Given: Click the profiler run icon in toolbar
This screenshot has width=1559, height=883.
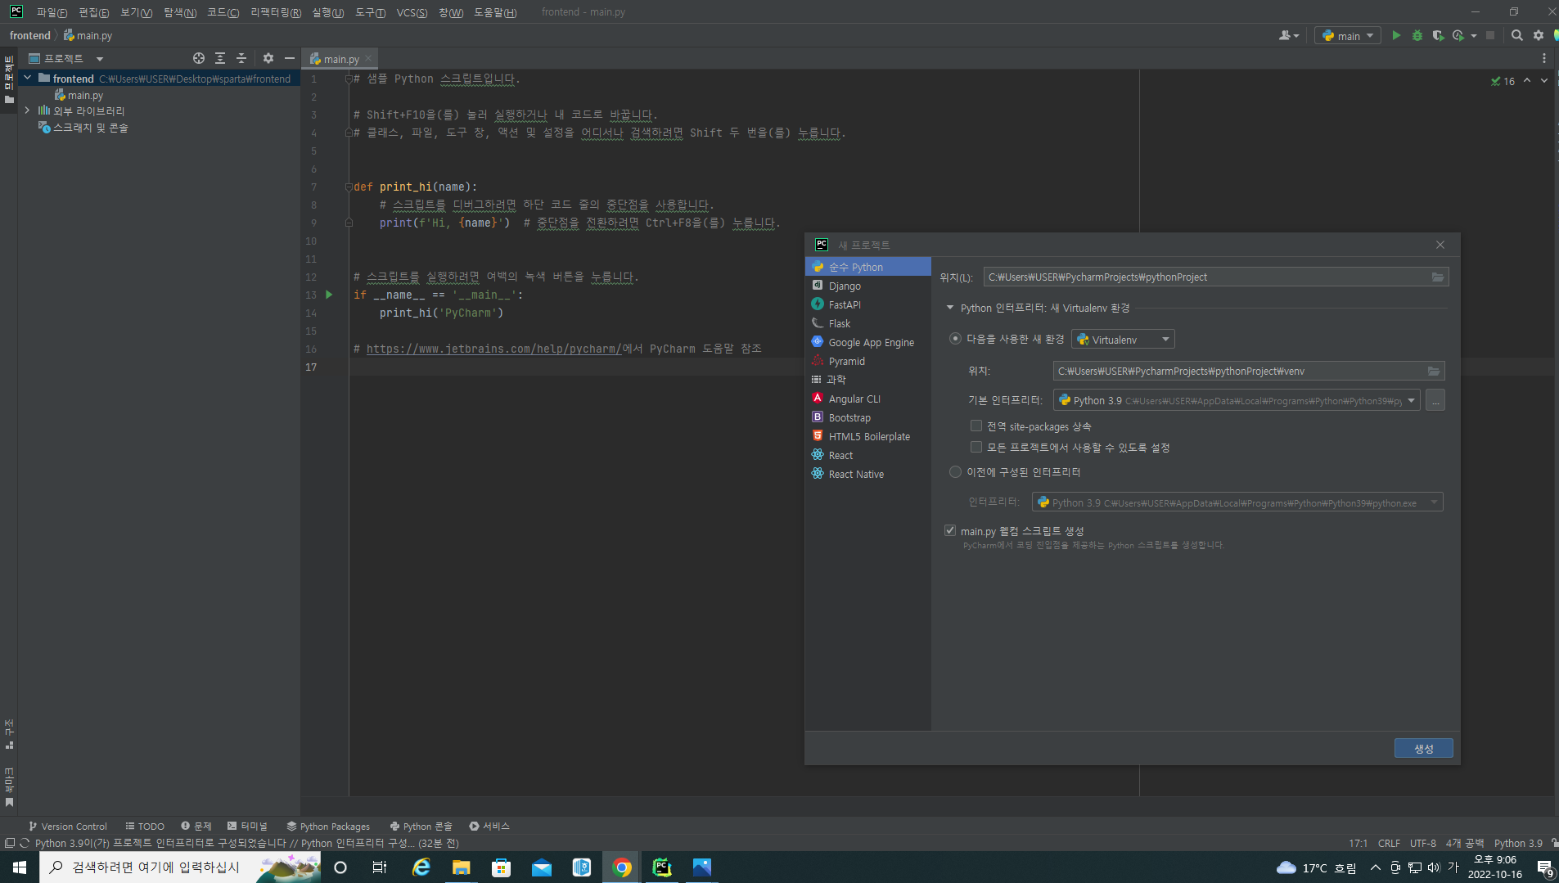Looking at the screenshot, I should click(1458, 35).
